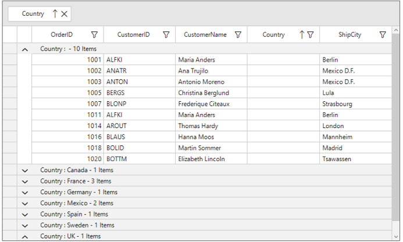
Task: Open the CustomerName column filter icon
Action: point(238,35)
